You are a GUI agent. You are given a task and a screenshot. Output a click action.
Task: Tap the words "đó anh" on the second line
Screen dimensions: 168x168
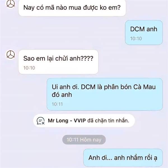(62, 95)
